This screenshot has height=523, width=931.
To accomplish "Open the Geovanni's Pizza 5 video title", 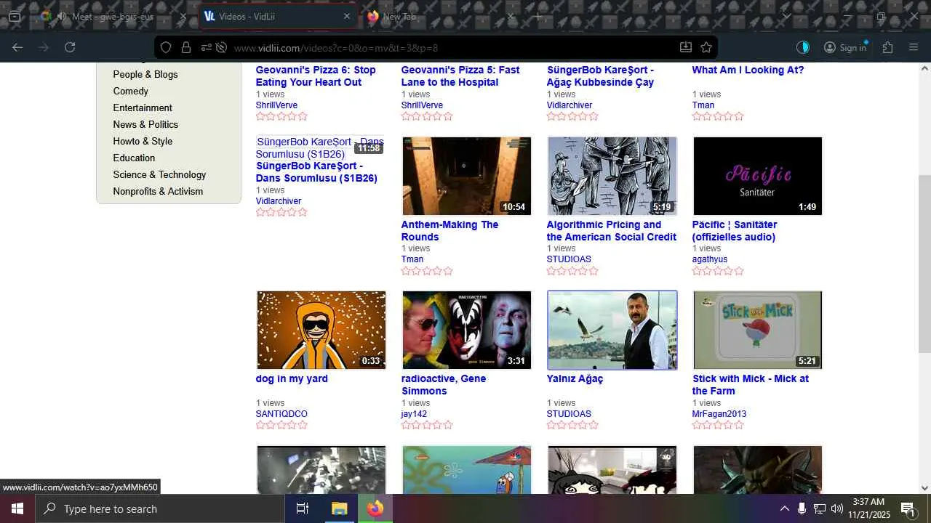I will coord(460,76).
